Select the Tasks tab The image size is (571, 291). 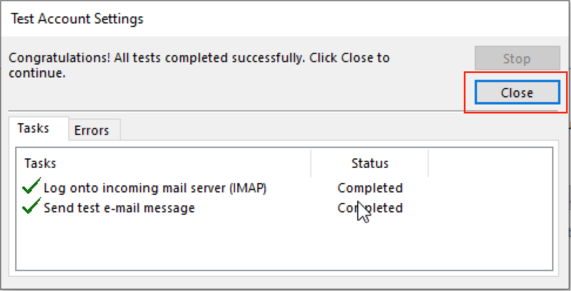point(33,128)
